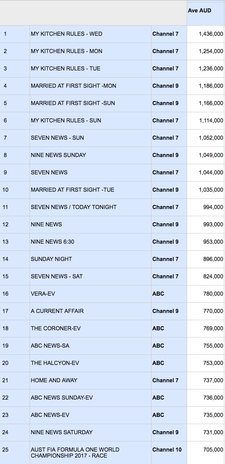Click Channel 7 cell in HOME AND AWAY row
Image resolution: width=225 pixels, height=464 pixels.
169,380
